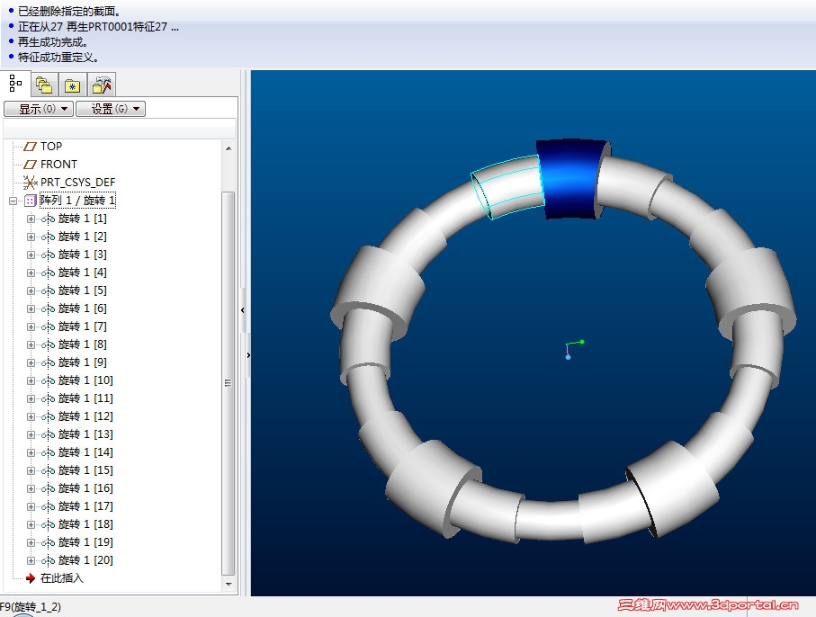Expand 旋转 1 [2] feature
Screen dimensions: 816x617
[31, 237]
